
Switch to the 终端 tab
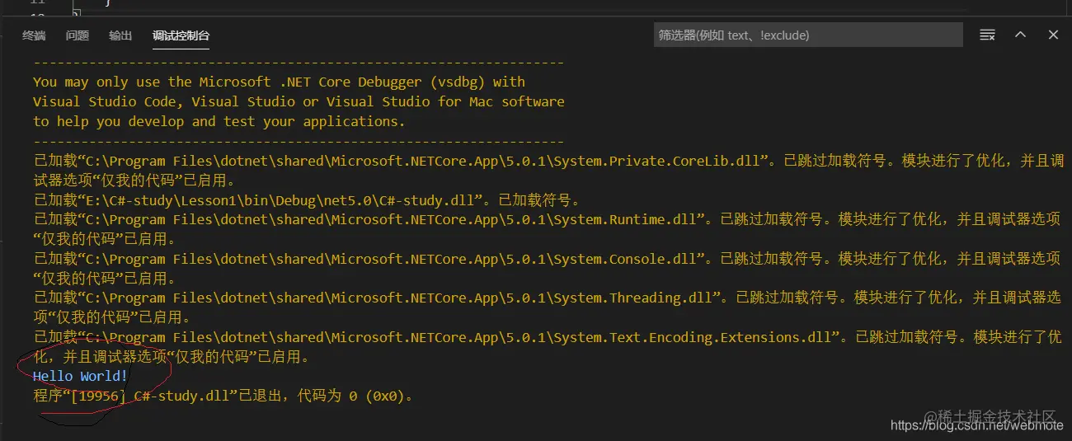tap(34, 35)
